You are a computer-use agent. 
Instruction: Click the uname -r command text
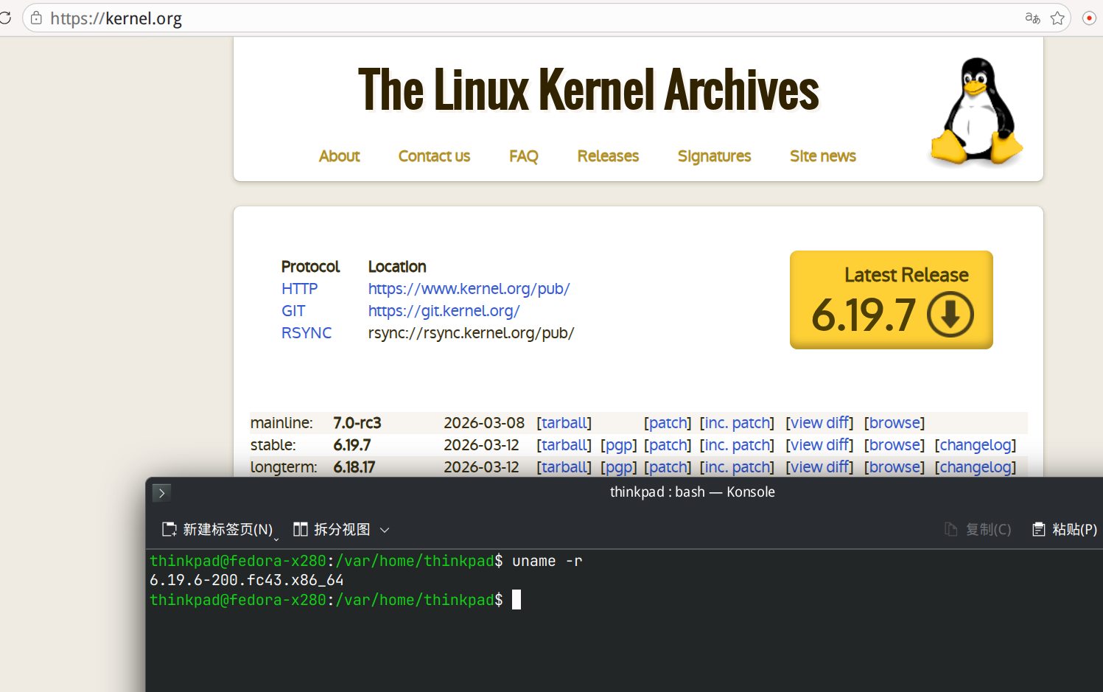point(547,562)
